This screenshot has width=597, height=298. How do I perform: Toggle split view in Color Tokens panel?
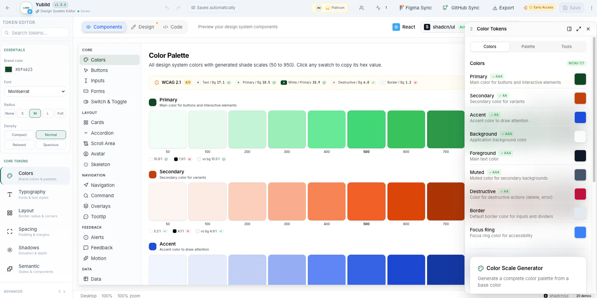[x=569, y=29]
